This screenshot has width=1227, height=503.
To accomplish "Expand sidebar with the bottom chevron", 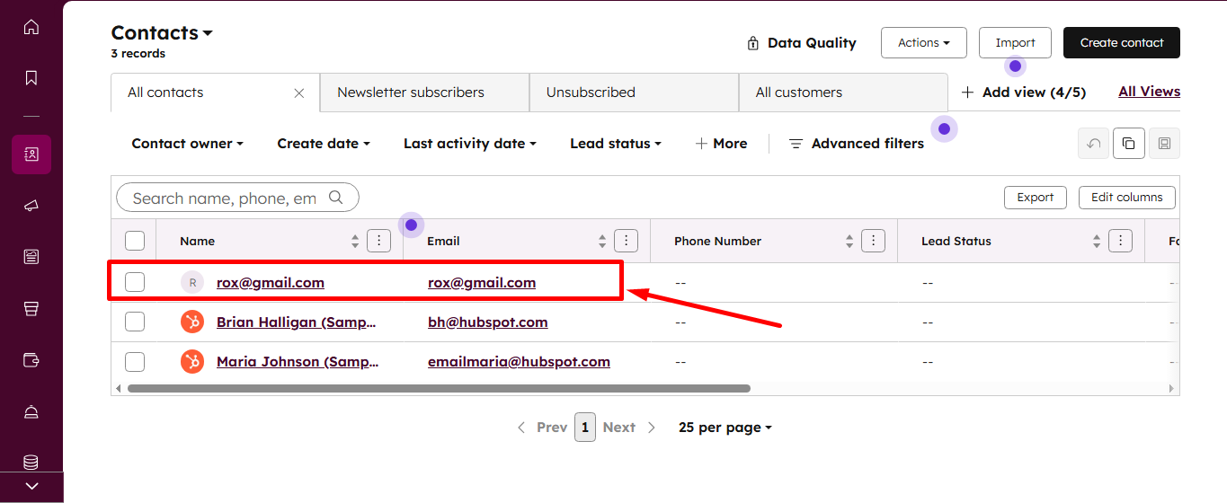I will 31,486.
